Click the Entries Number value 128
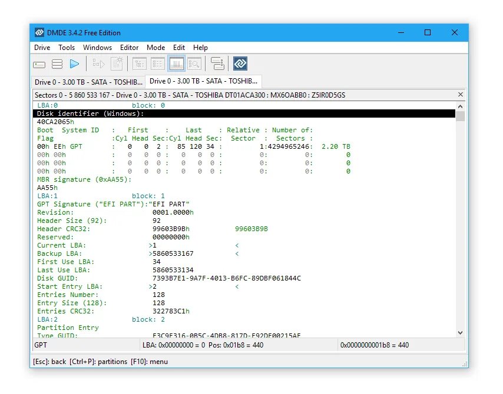The width and height of the screenshot is (503, 394). (x=158, y=295)
